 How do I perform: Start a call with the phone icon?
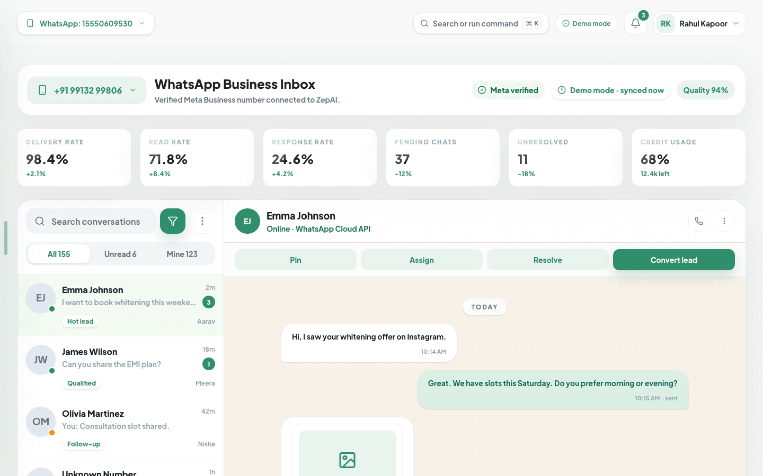(x=699, y=221)
